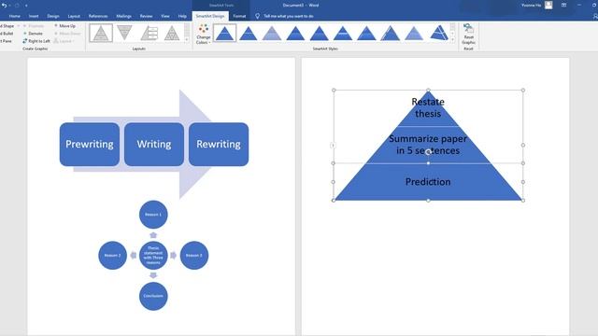Open the Mailings tab
Image resolution: width=598 pixels, height=336 pixels.
pos(123,16)
